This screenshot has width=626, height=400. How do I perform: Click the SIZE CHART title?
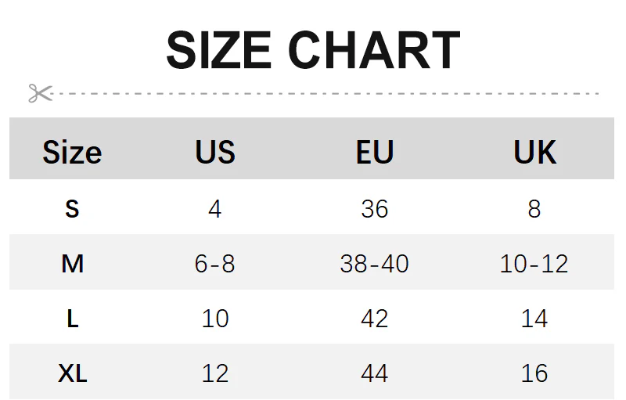313,50
